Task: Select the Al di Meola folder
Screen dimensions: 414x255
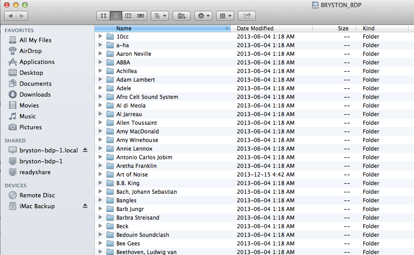Action: click(x=131, y=106)
